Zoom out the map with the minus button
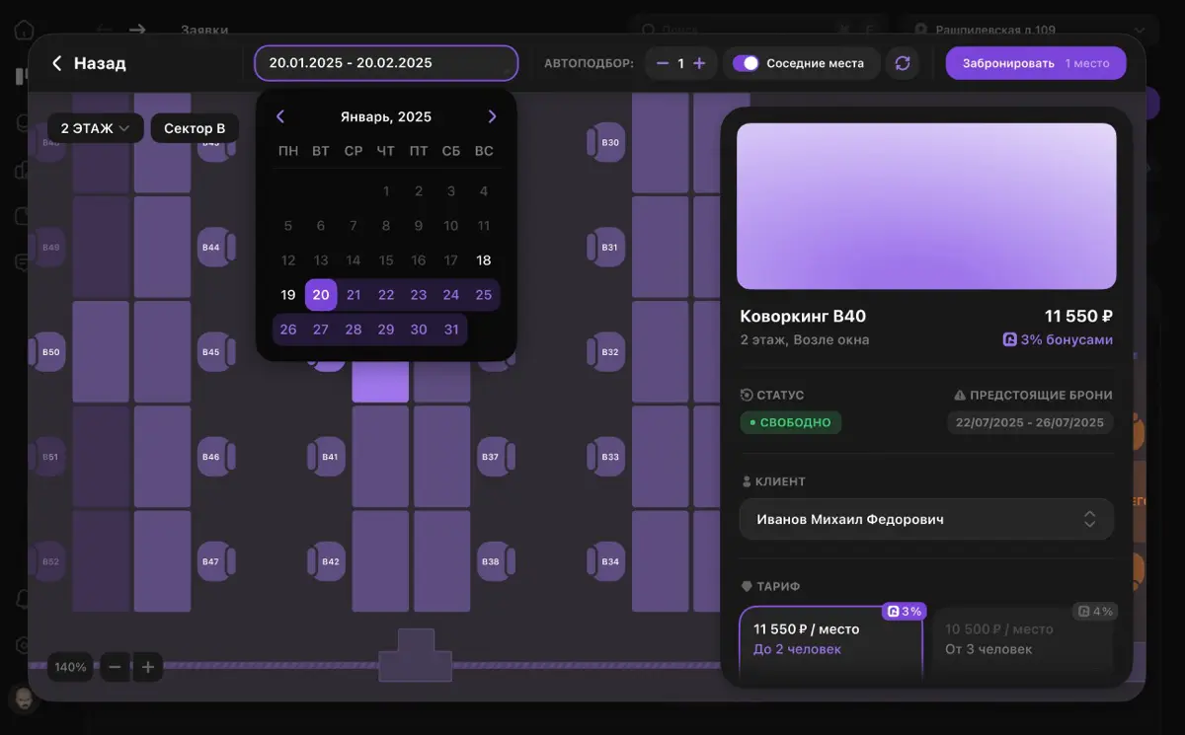The image size is (1185, 735). (x=115, y=667)
